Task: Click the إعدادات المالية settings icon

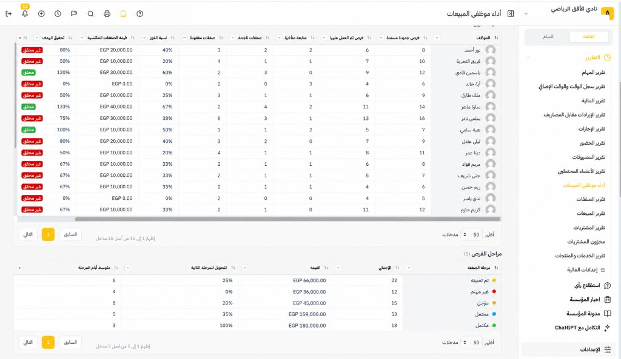Action: pos(603,270)
